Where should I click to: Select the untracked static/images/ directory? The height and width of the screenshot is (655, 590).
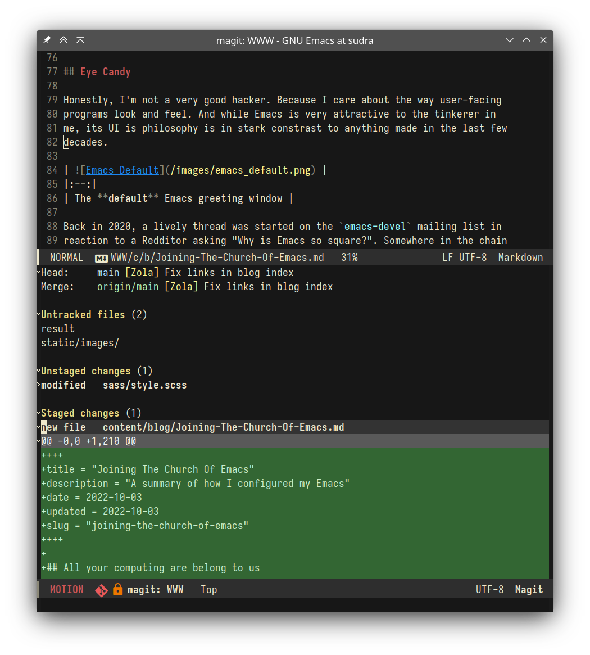80,343
